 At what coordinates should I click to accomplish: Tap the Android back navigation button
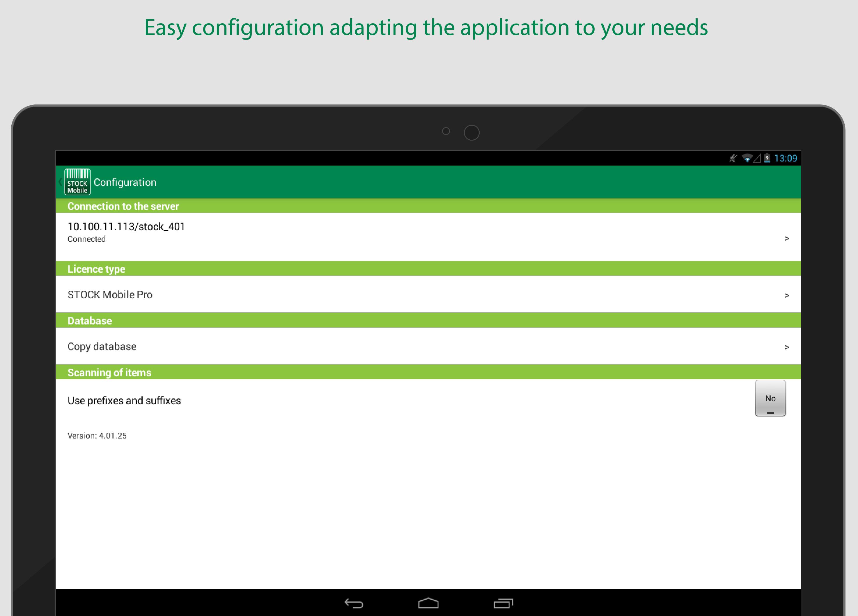click(354, 603)
